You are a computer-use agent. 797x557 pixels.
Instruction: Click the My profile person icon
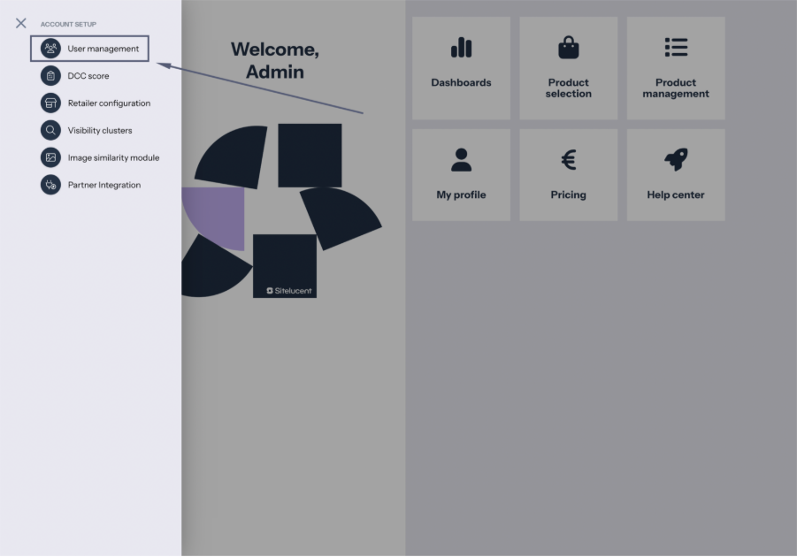(x=461, y=160)
